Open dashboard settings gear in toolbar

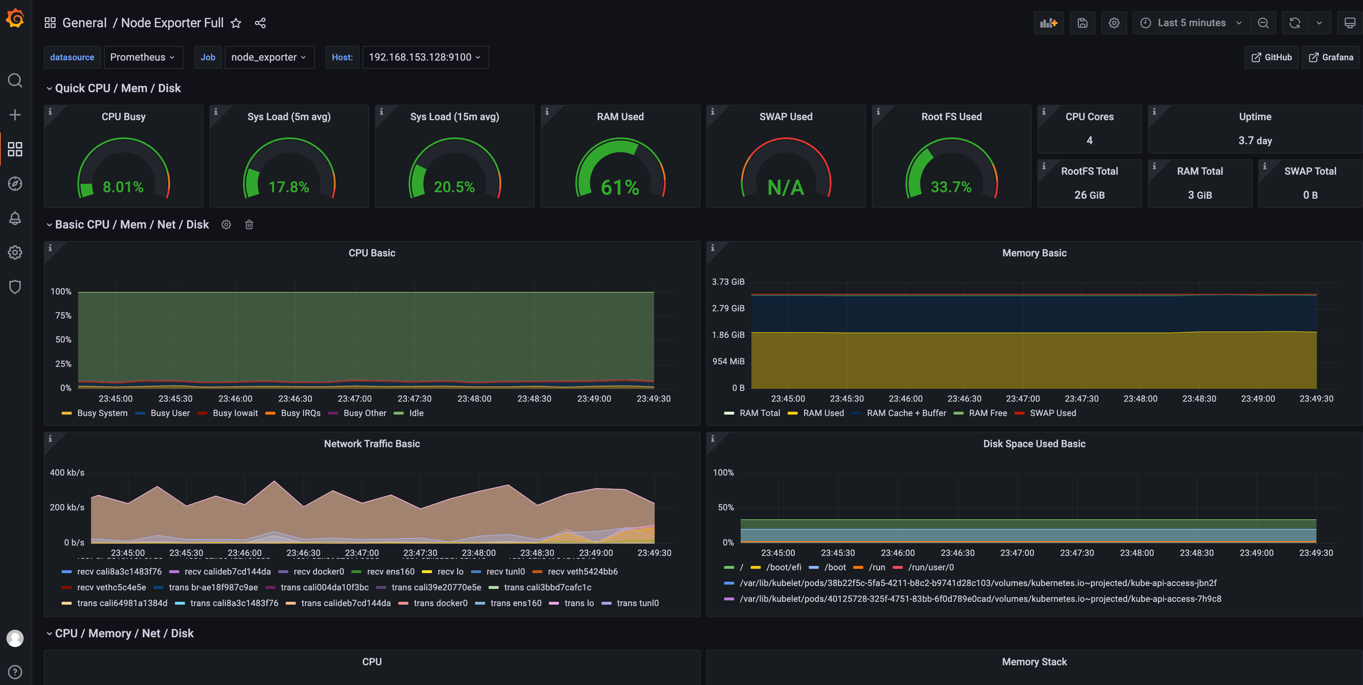click(x=1114, y=23)
